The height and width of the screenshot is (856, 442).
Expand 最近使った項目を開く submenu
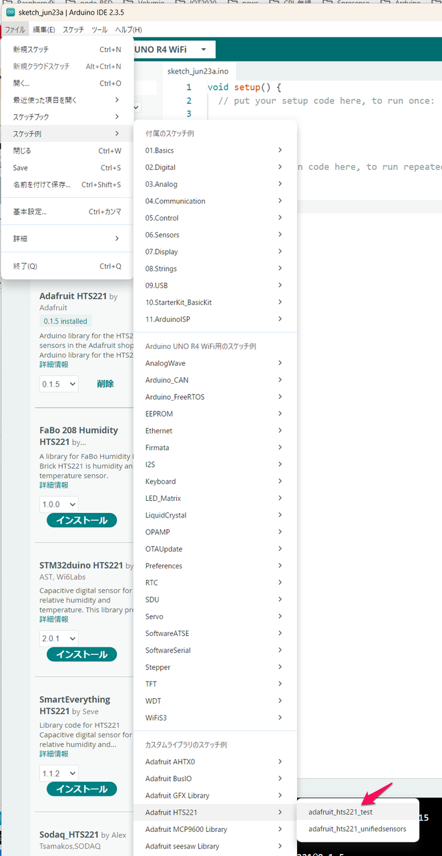pyautogui.click(x=67, y=100)
